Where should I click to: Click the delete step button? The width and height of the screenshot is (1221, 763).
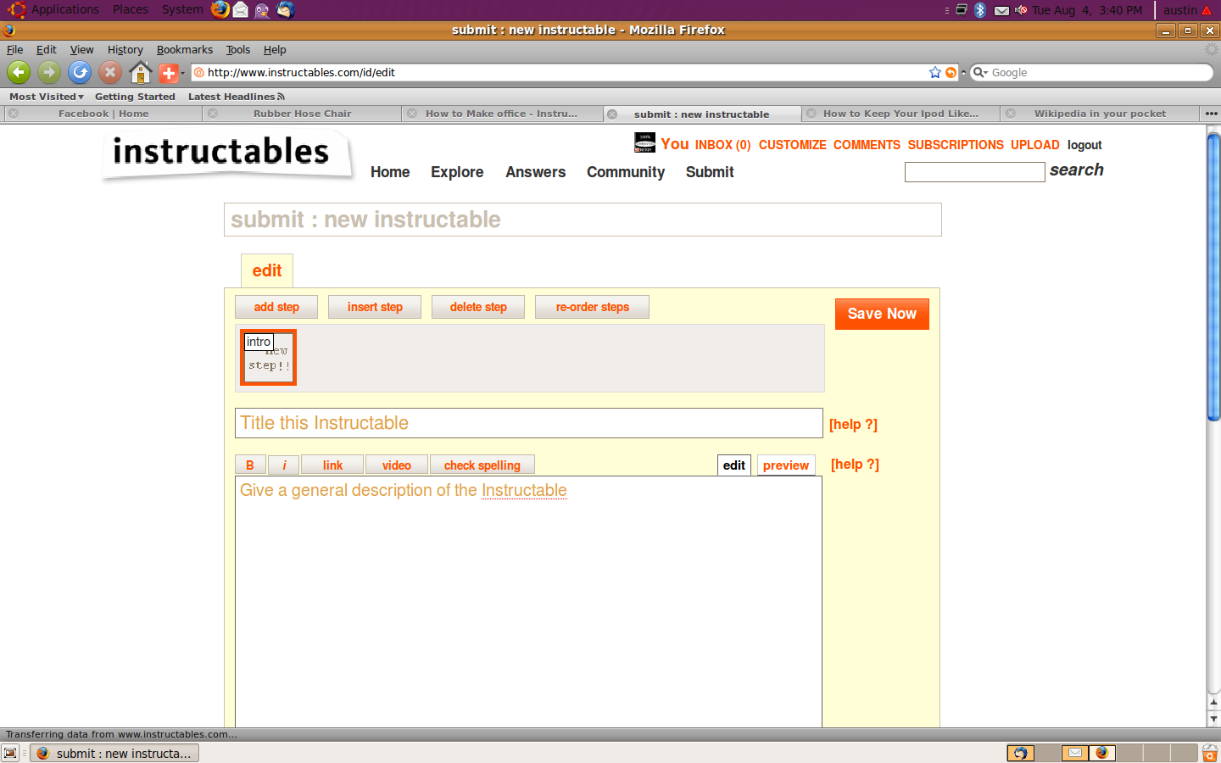478,307
